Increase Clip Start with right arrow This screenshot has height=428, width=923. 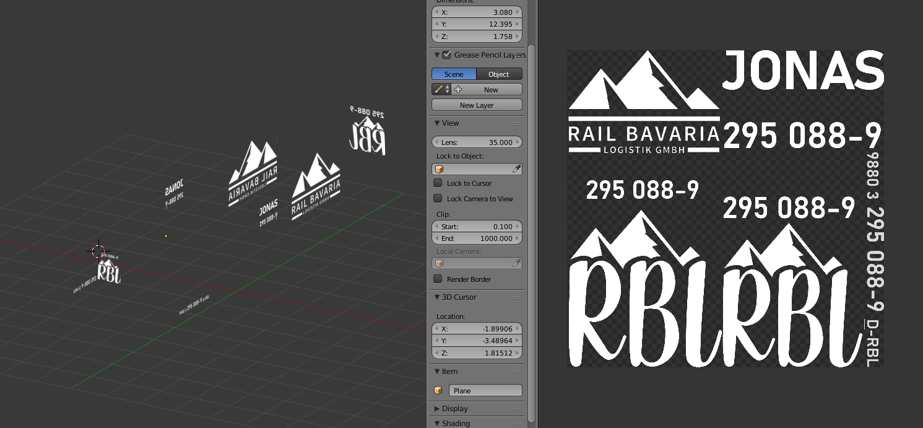click(x=518, y=227)
